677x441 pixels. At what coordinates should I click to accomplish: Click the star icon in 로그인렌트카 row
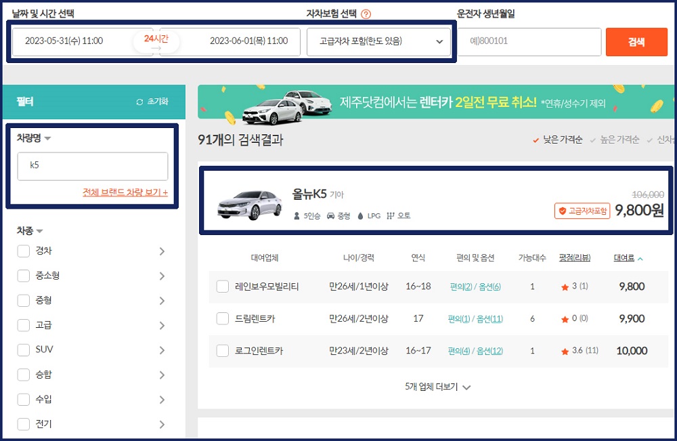coord(565,352)
